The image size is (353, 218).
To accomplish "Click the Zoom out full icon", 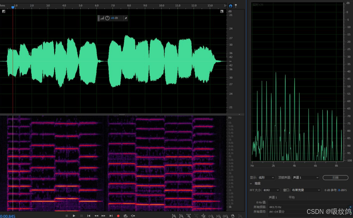I will tap(203, 216).
